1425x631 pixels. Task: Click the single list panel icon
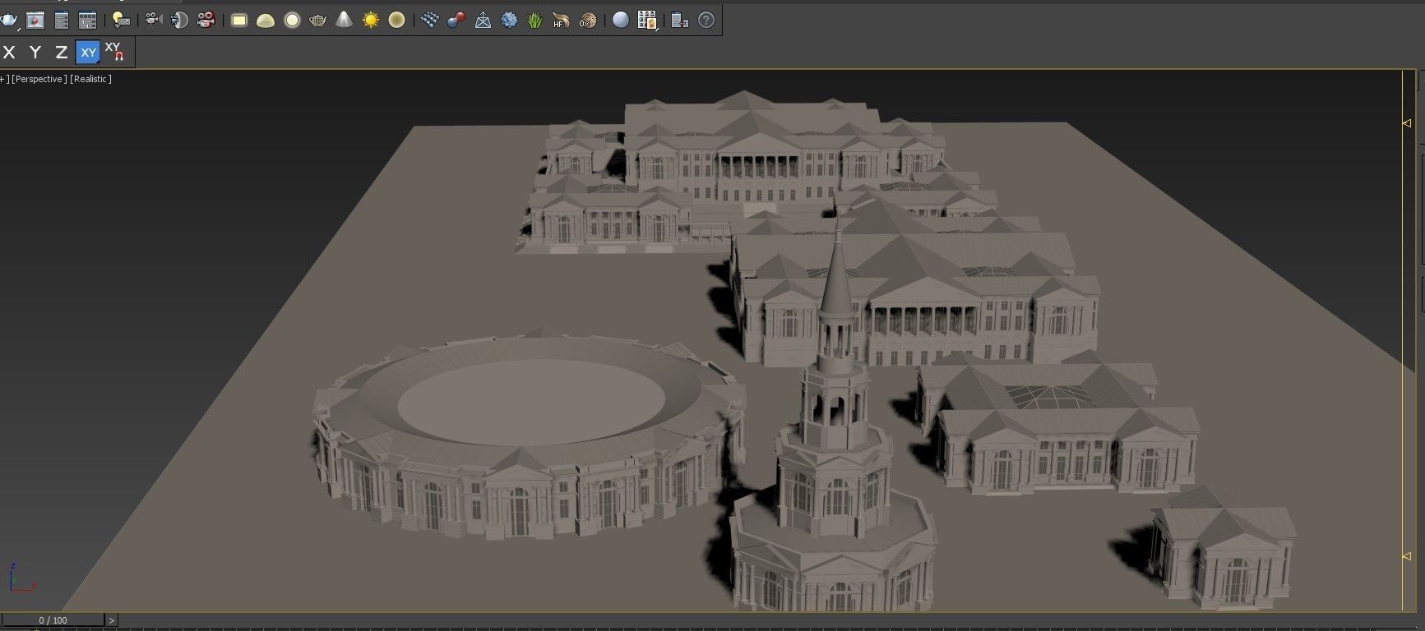[x=62, y=20]
